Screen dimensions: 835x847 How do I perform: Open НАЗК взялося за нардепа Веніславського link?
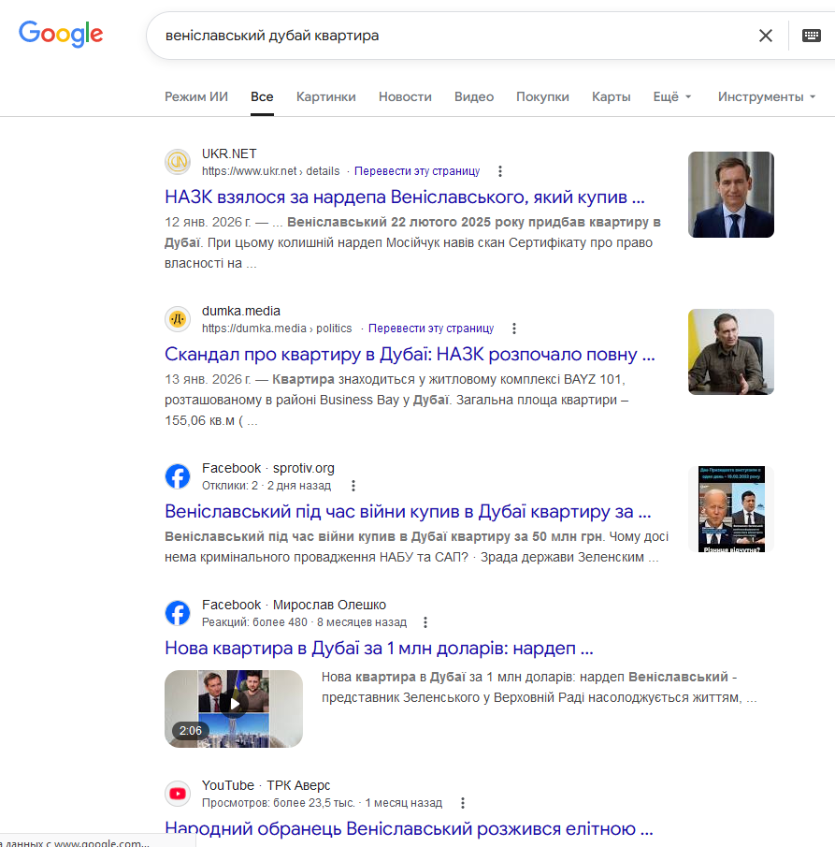405,197
